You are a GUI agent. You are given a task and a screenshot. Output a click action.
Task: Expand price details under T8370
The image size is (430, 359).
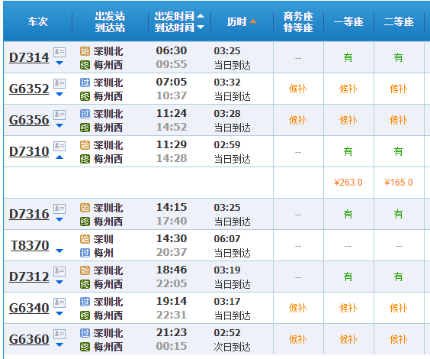[x=59, y=251]
